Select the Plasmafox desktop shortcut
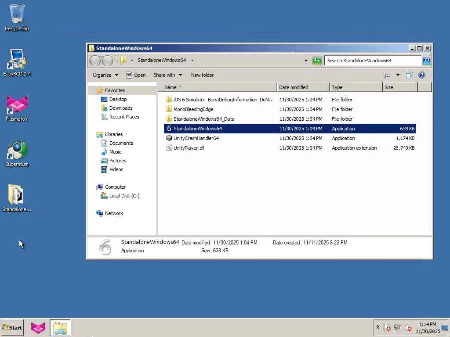 (x=17, y=108)
